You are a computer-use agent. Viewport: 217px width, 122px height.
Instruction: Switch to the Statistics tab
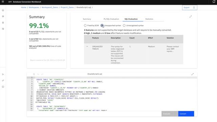(x=149, y=19)
